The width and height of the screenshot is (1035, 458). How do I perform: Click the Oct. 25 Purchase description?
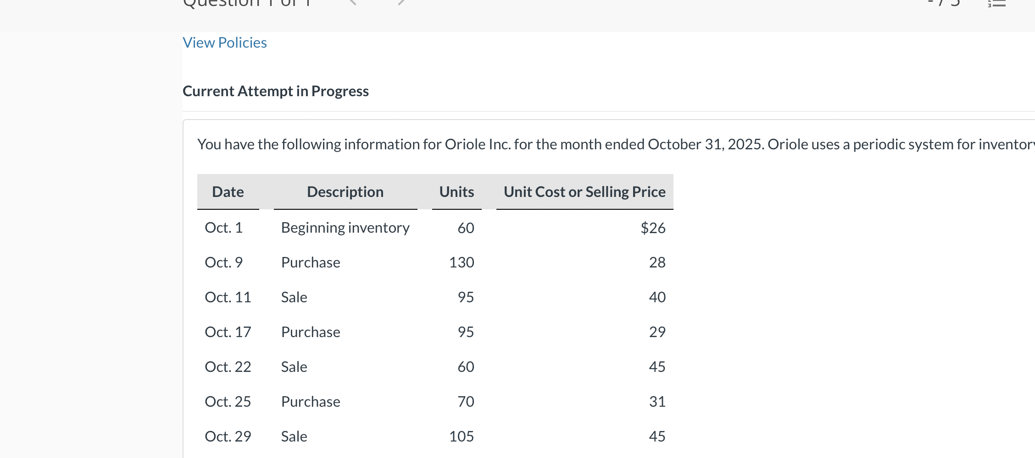click(x=311, y=402)
